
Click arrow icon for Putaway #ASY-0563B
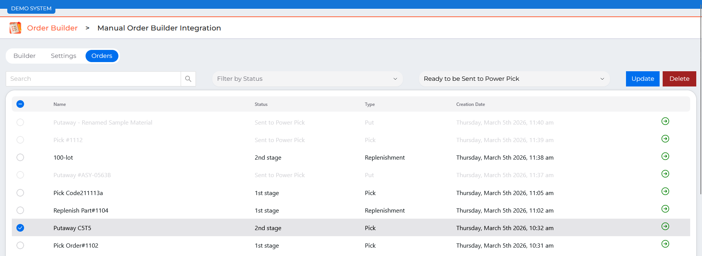tap(665, 174)
